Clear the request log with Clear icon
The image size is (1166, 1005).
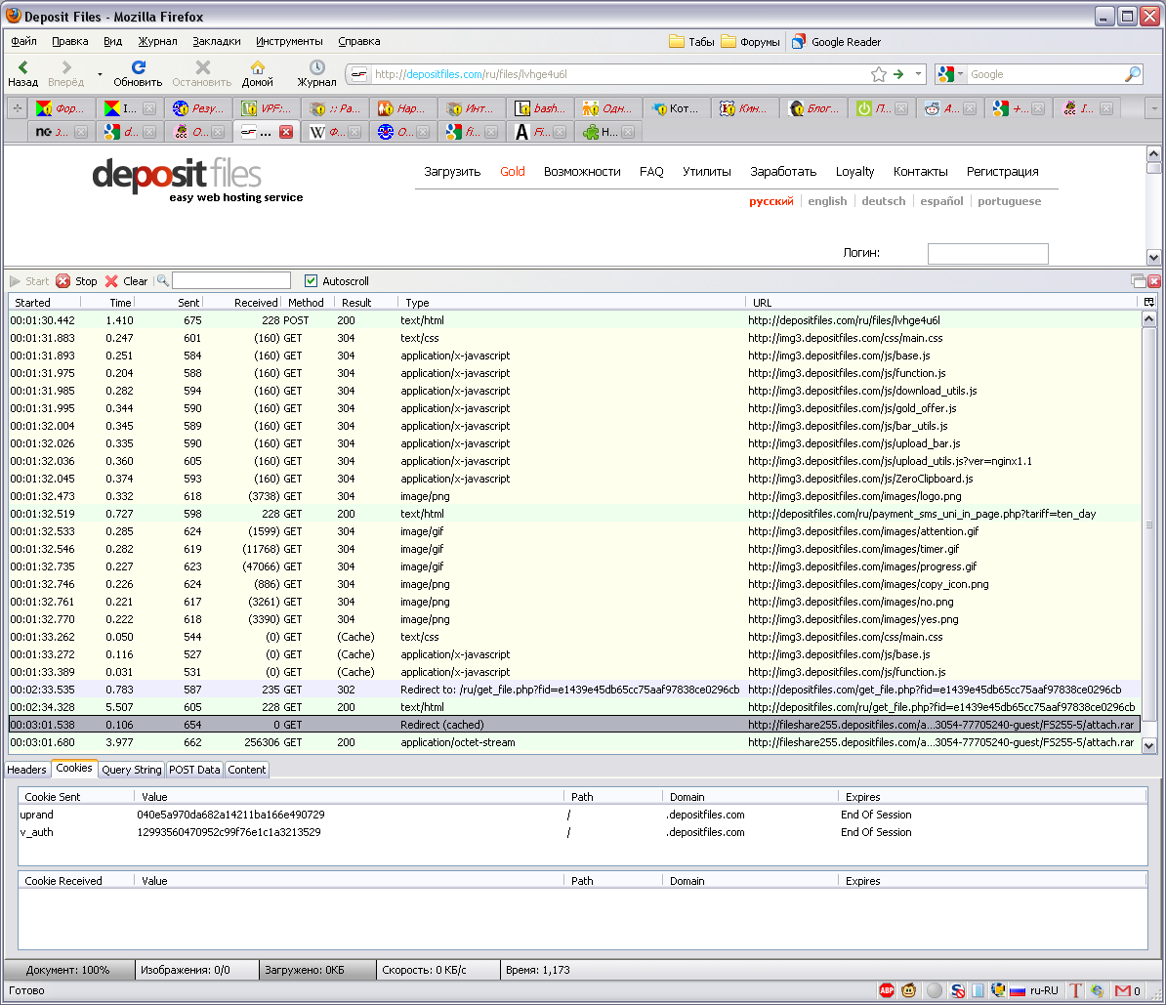[111, 281]
